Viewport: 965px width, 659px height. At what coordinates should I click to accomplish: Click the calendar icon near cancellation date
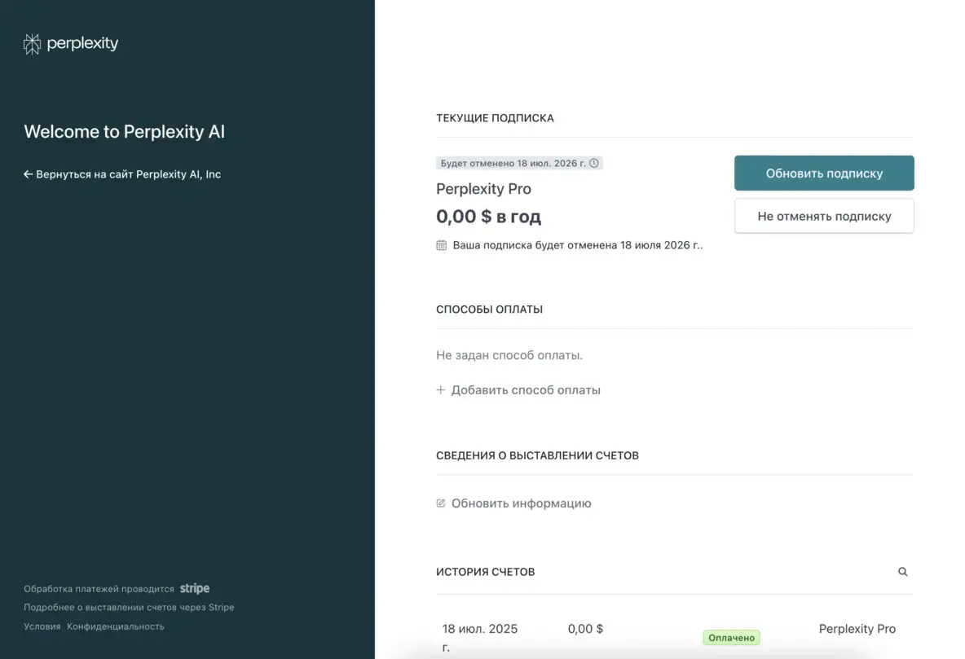(441, 244)
